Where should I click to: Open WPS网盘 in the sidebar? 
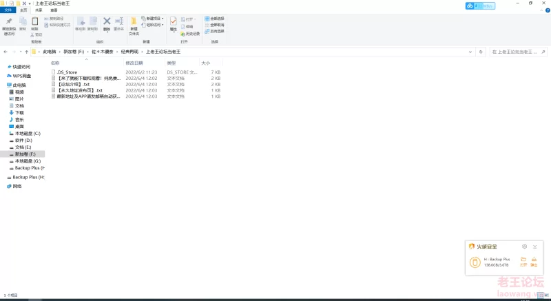(21, 76)
